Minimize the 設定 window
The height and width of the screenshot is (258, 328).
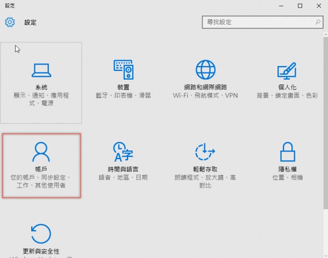[x=281, y=6]
